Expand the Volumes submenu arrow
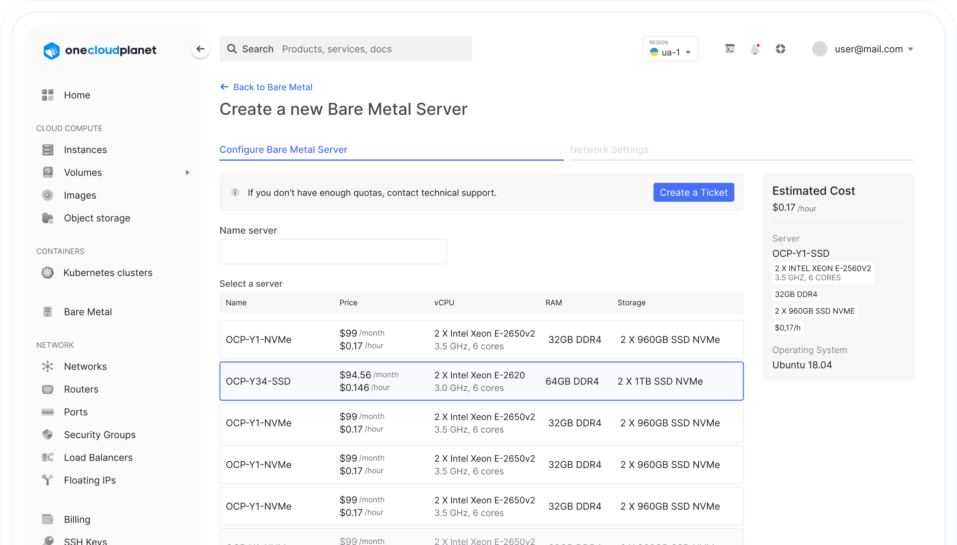 (x=188, y=173)
